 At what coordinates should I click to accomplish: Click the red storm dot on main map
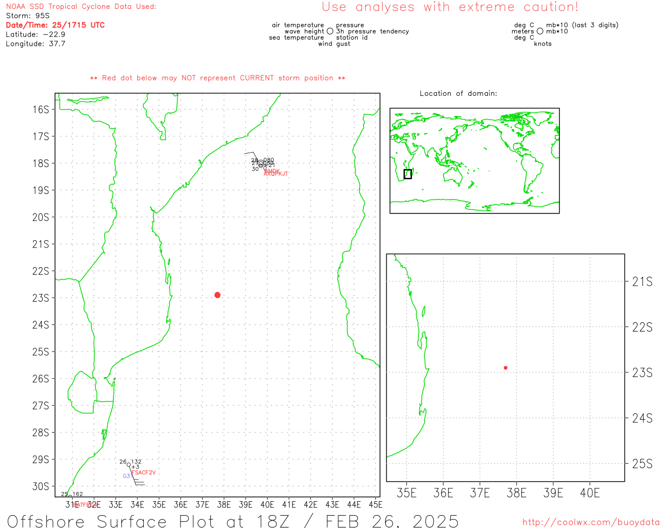(218, 295)
